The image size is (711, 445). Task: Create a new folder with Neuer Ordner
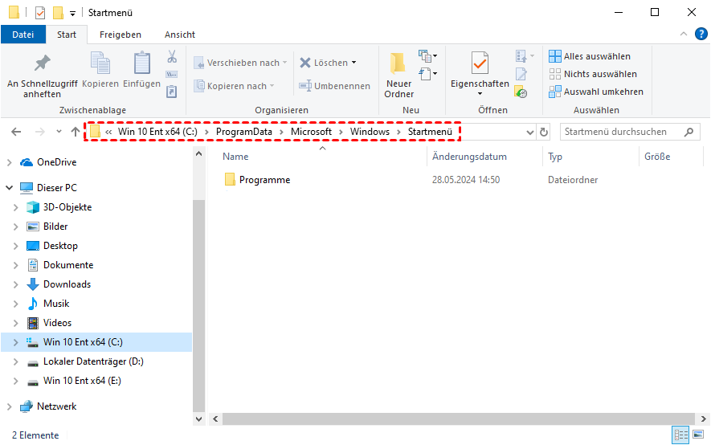pyautogui.click(x=399, y=75)
